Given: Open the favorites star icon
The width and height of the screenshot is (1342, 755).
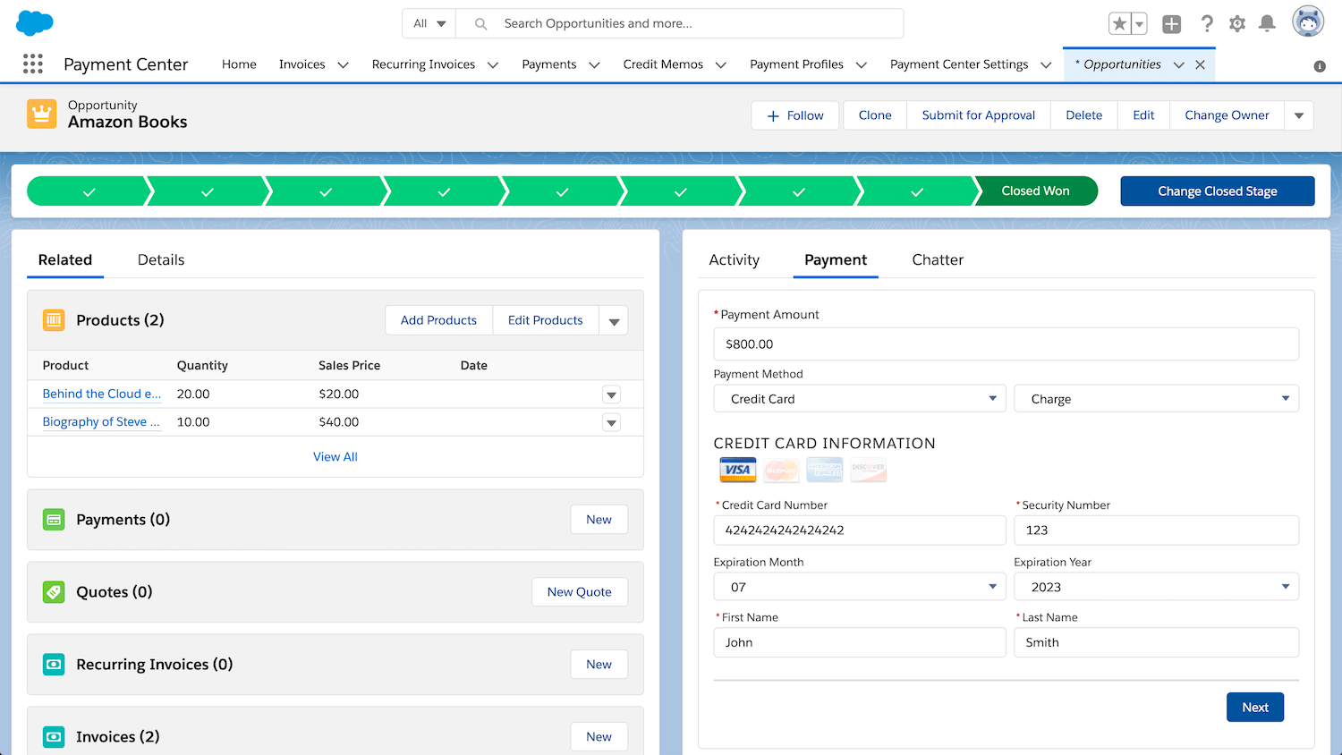Looking at the screenshot, I should (x=1120, y=24).
